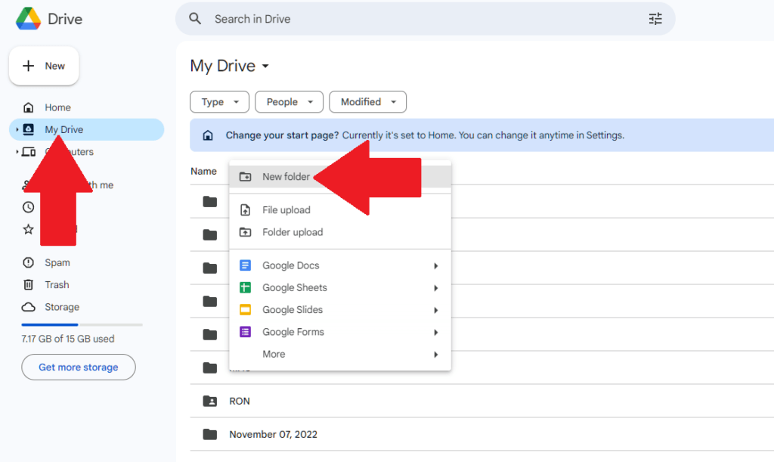Choose New folder from the menu
Image resolution: width=774 pixels, height=462 pixels.
coord(340,177)
